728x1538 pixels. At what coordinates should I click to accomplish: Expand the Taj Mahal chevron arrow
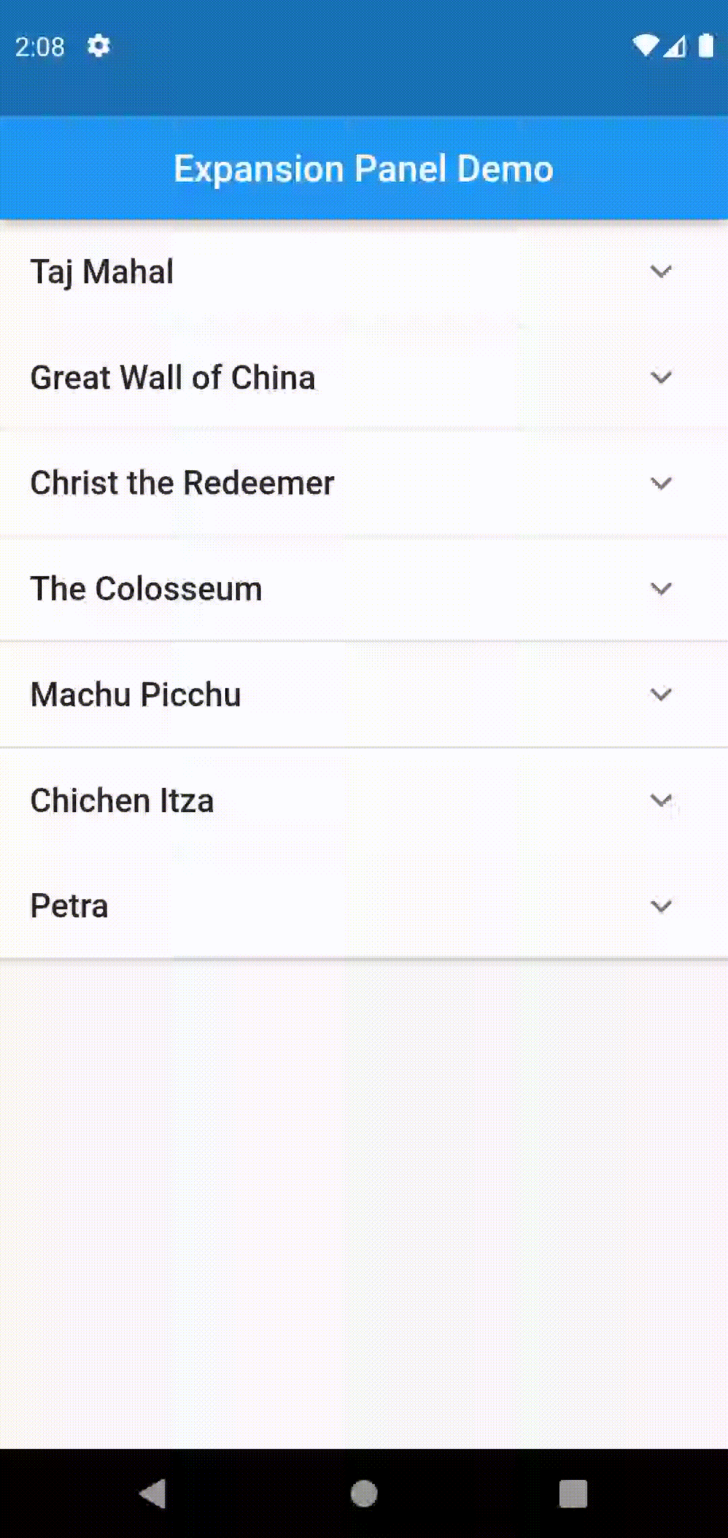(x=661, y=271)
